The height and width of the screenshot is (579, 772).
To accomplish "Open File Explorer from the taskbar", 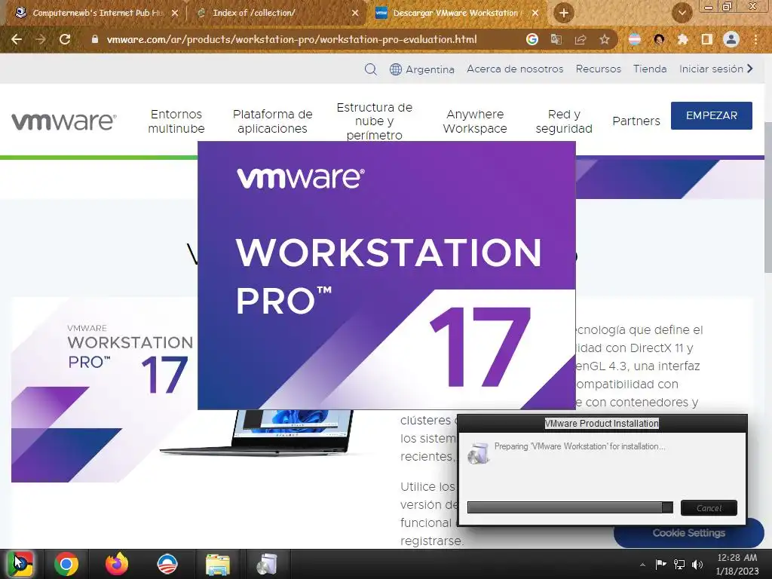I will [218, 564].
